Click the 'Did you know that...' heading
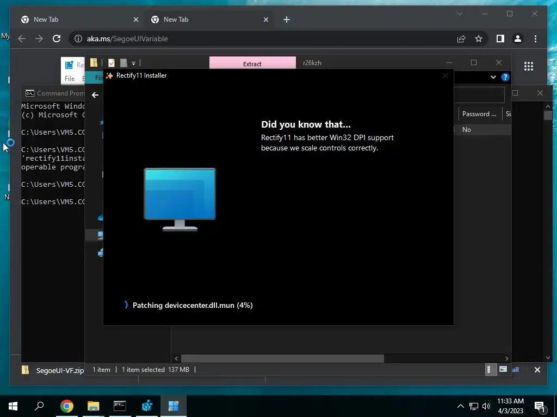This screenshot has height=417, width=557. (x=306, y=124)
